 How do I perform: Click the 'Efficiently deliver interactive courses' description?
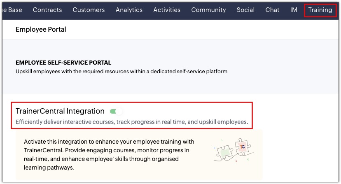[132, 122]
